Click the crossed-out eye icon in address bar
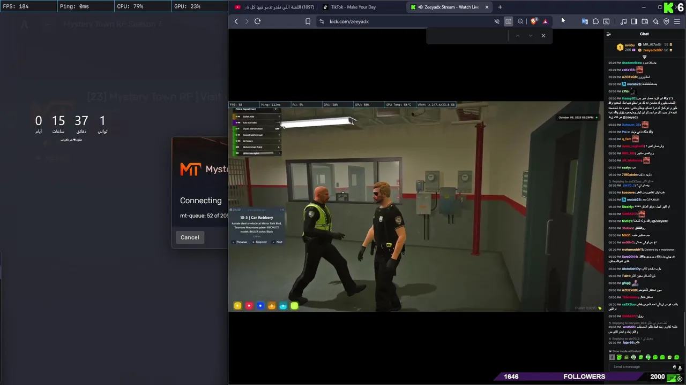 click(497, 21)
